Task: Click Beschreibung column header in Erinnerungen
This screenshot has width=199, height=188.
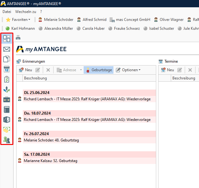Action: pyautogui.click(x=89, y=78)
